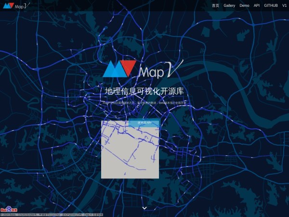The width and height of the screenshot is (289, 217).
Task: Click the MapV logo in top bar
Action: pyautogui.click(x=16, y=5)
